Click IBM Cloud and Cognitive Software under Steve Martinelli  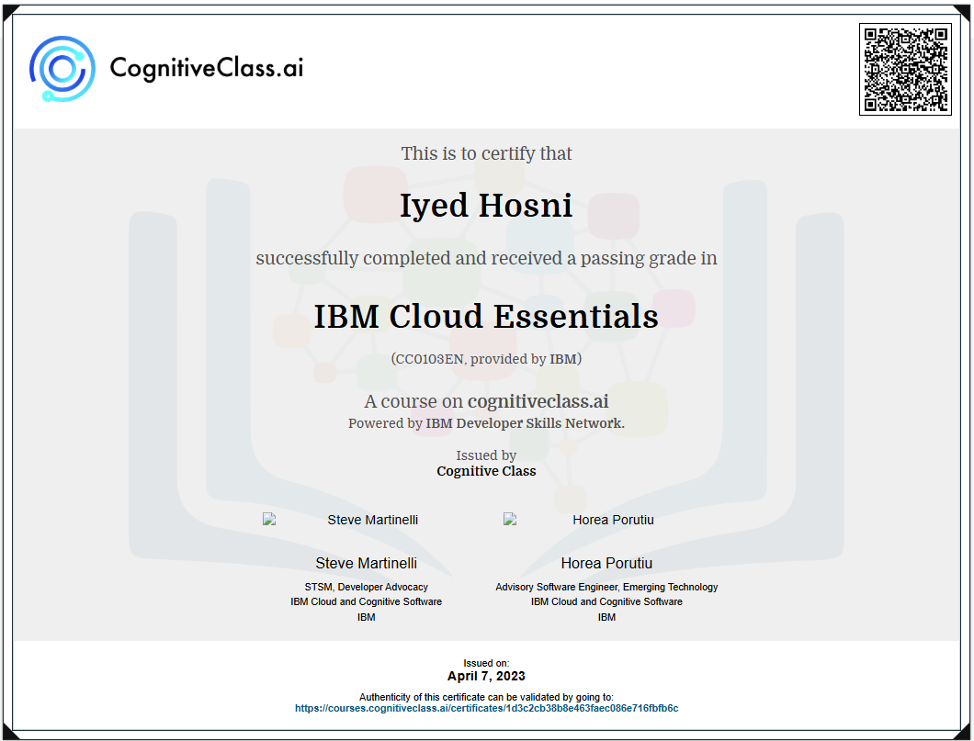pos(366,602)
